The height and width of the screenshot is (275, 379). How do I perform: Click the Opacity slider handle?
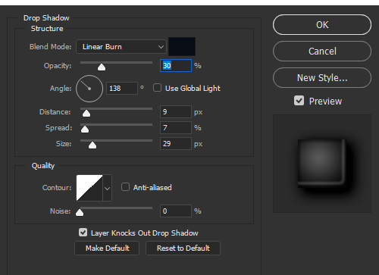102,67
